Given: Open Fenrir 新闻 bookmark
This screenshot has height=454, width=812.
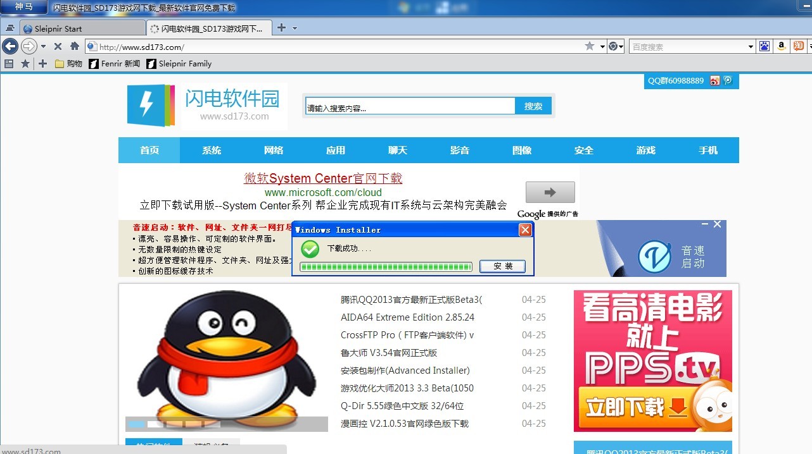Looking at the screenshot, I should pyautogui.click(x=115, y=64).
